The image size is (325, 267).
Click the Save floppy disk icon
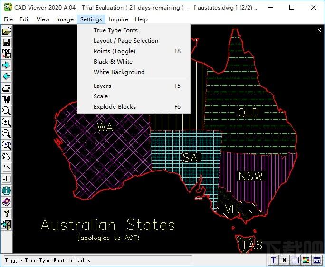(x=7, y=42)
